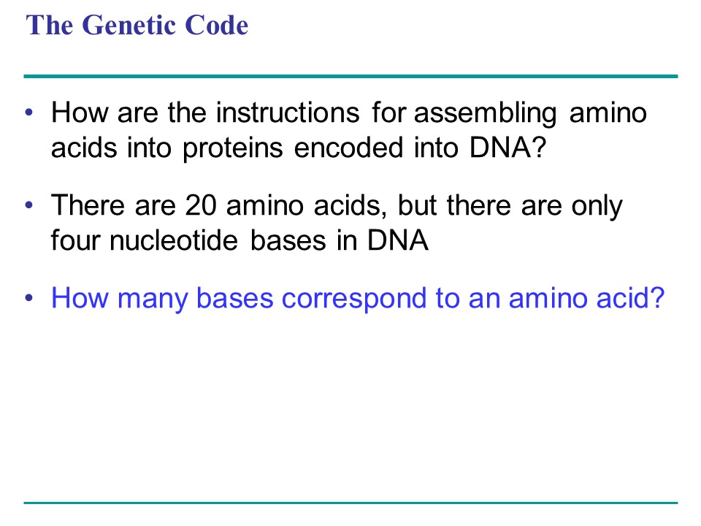This screenshot has height=526, width=701.
Task: Click the slide title "The Genetic Code"
Action: coord(137,26)
